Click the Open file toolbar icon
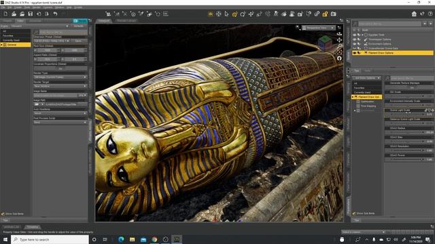The height and width of the screenshot is (244, 435). tap(14, 14)
